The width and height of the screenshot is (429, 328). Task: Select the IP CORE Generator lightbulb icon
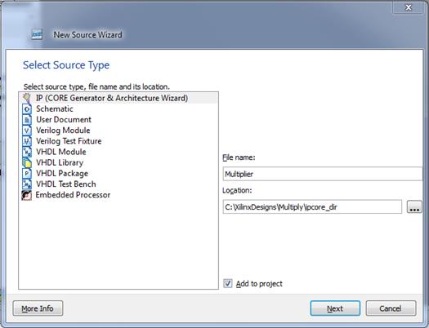27,98
